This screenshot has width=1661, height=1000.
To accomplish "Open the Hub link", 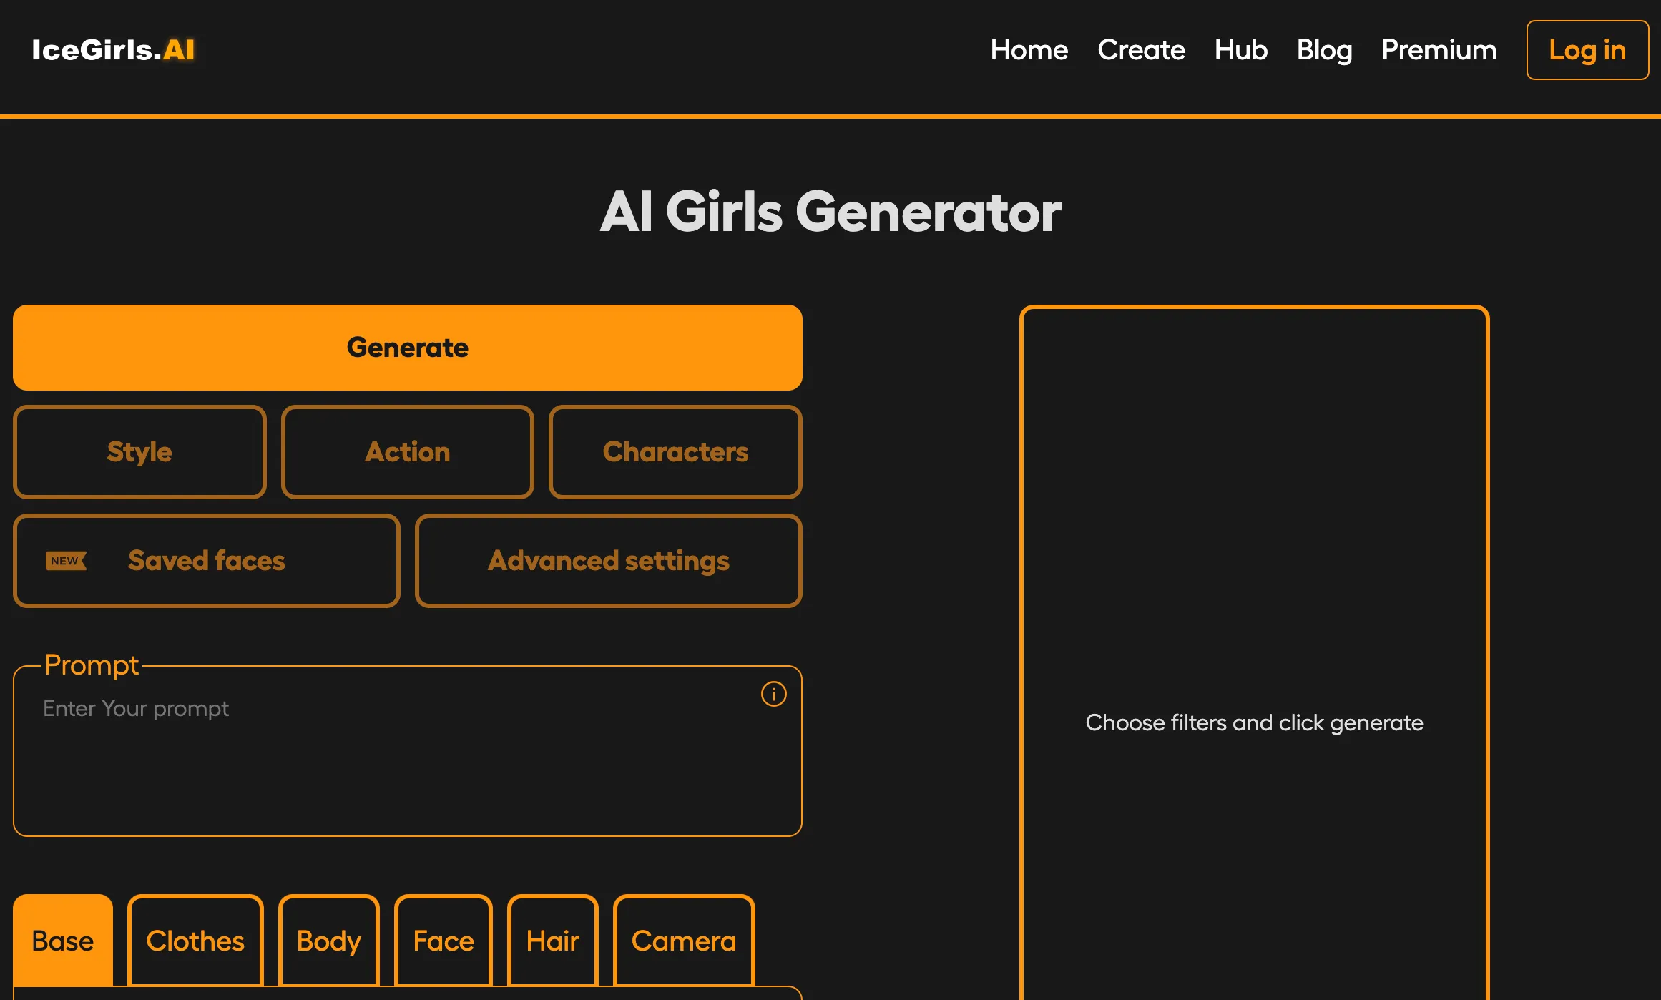I will [1241, 50].
